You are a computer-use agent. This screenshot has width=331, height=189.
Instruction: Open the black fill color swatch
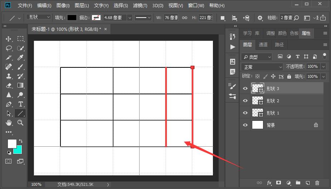(x=72, y=18)
